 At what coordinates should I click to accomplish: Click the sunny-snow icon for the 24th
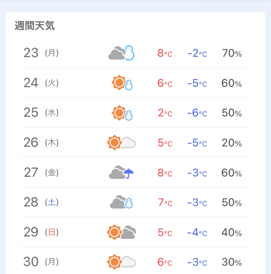(x=122, y=83)
